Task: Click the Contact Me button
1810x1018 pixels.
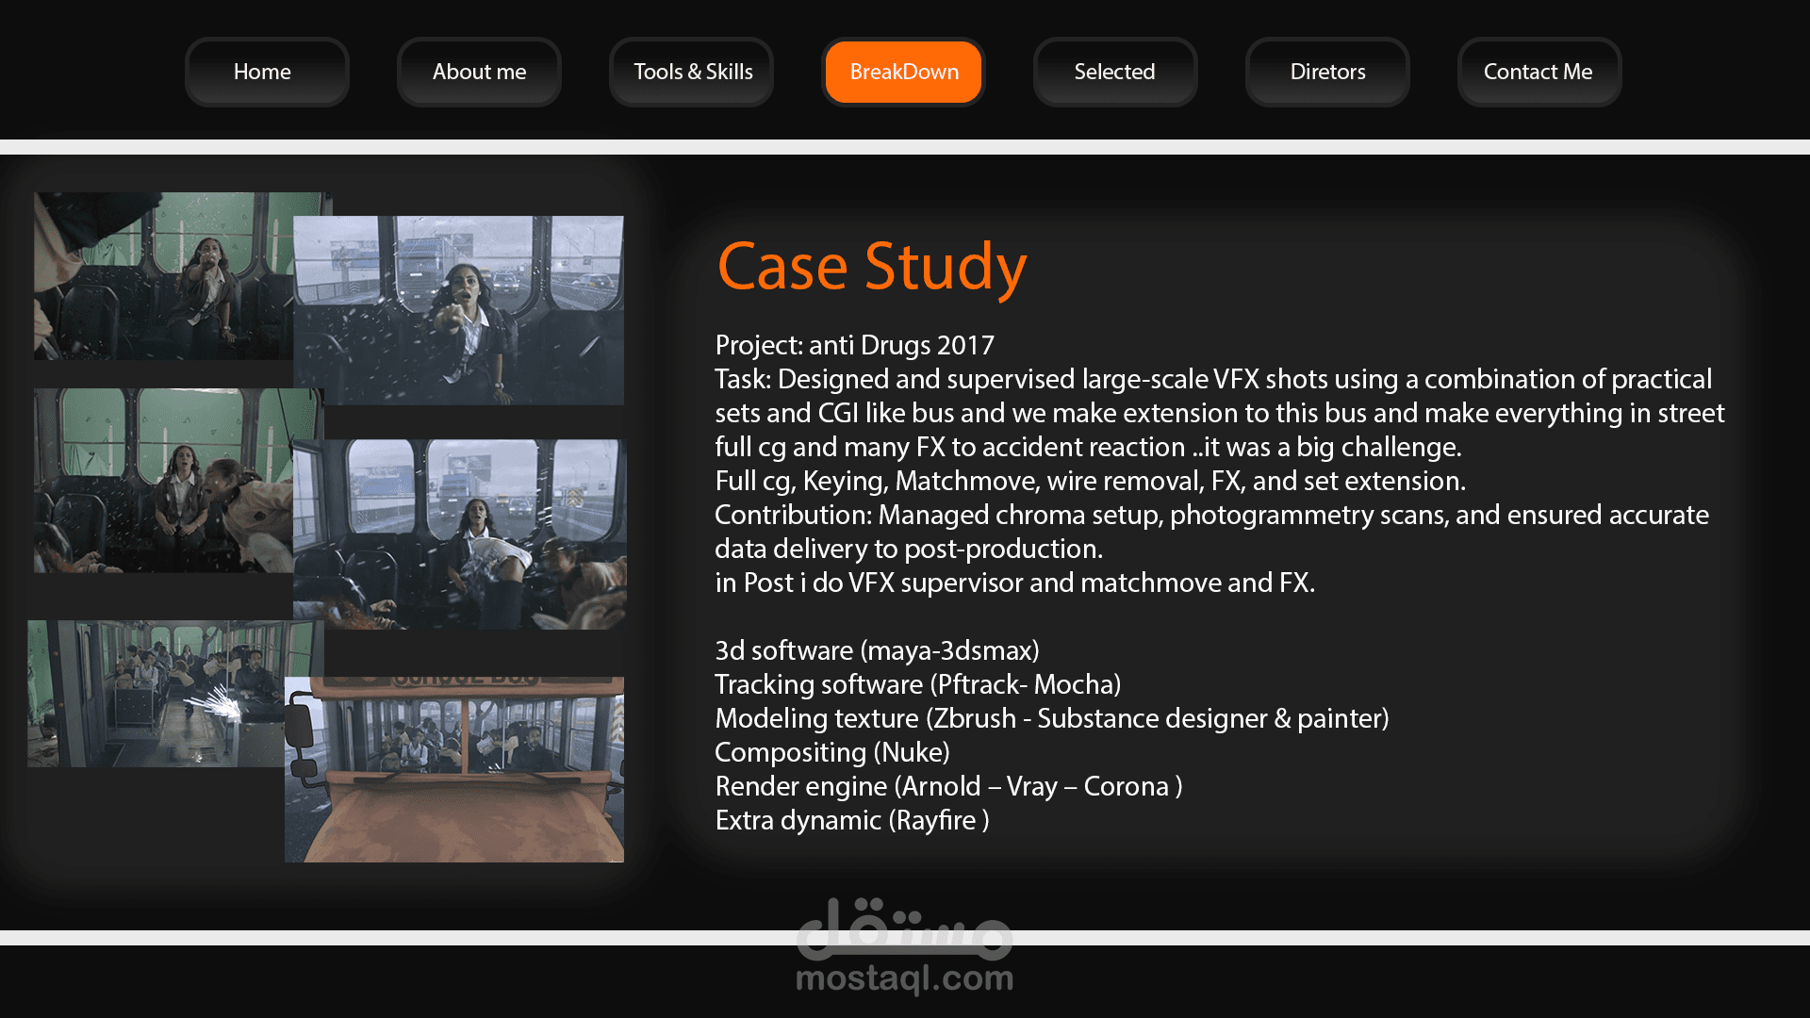Action: (x=1538, y=72)
